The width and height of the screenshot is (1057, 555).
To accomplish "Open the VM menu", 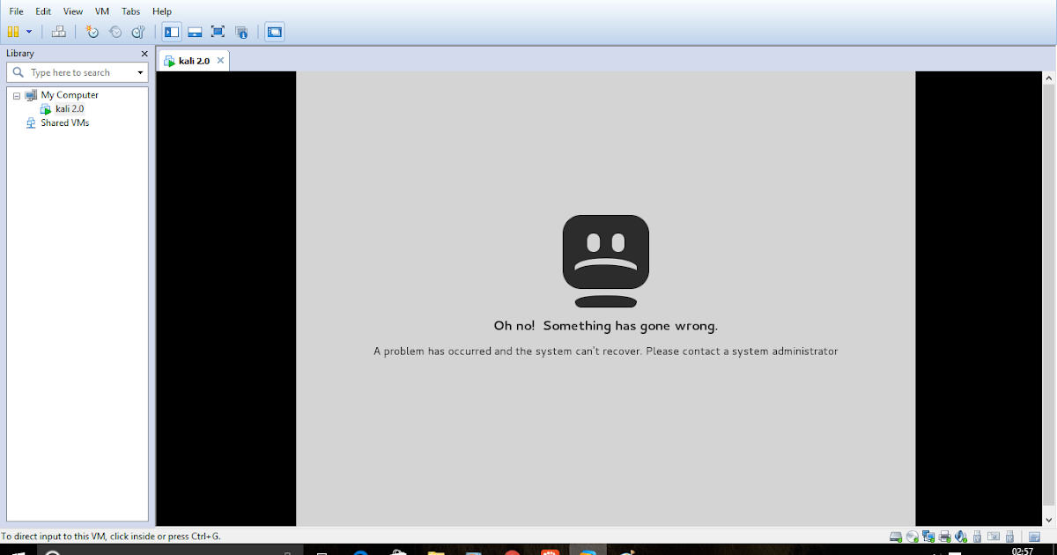I will pos(101,11).
